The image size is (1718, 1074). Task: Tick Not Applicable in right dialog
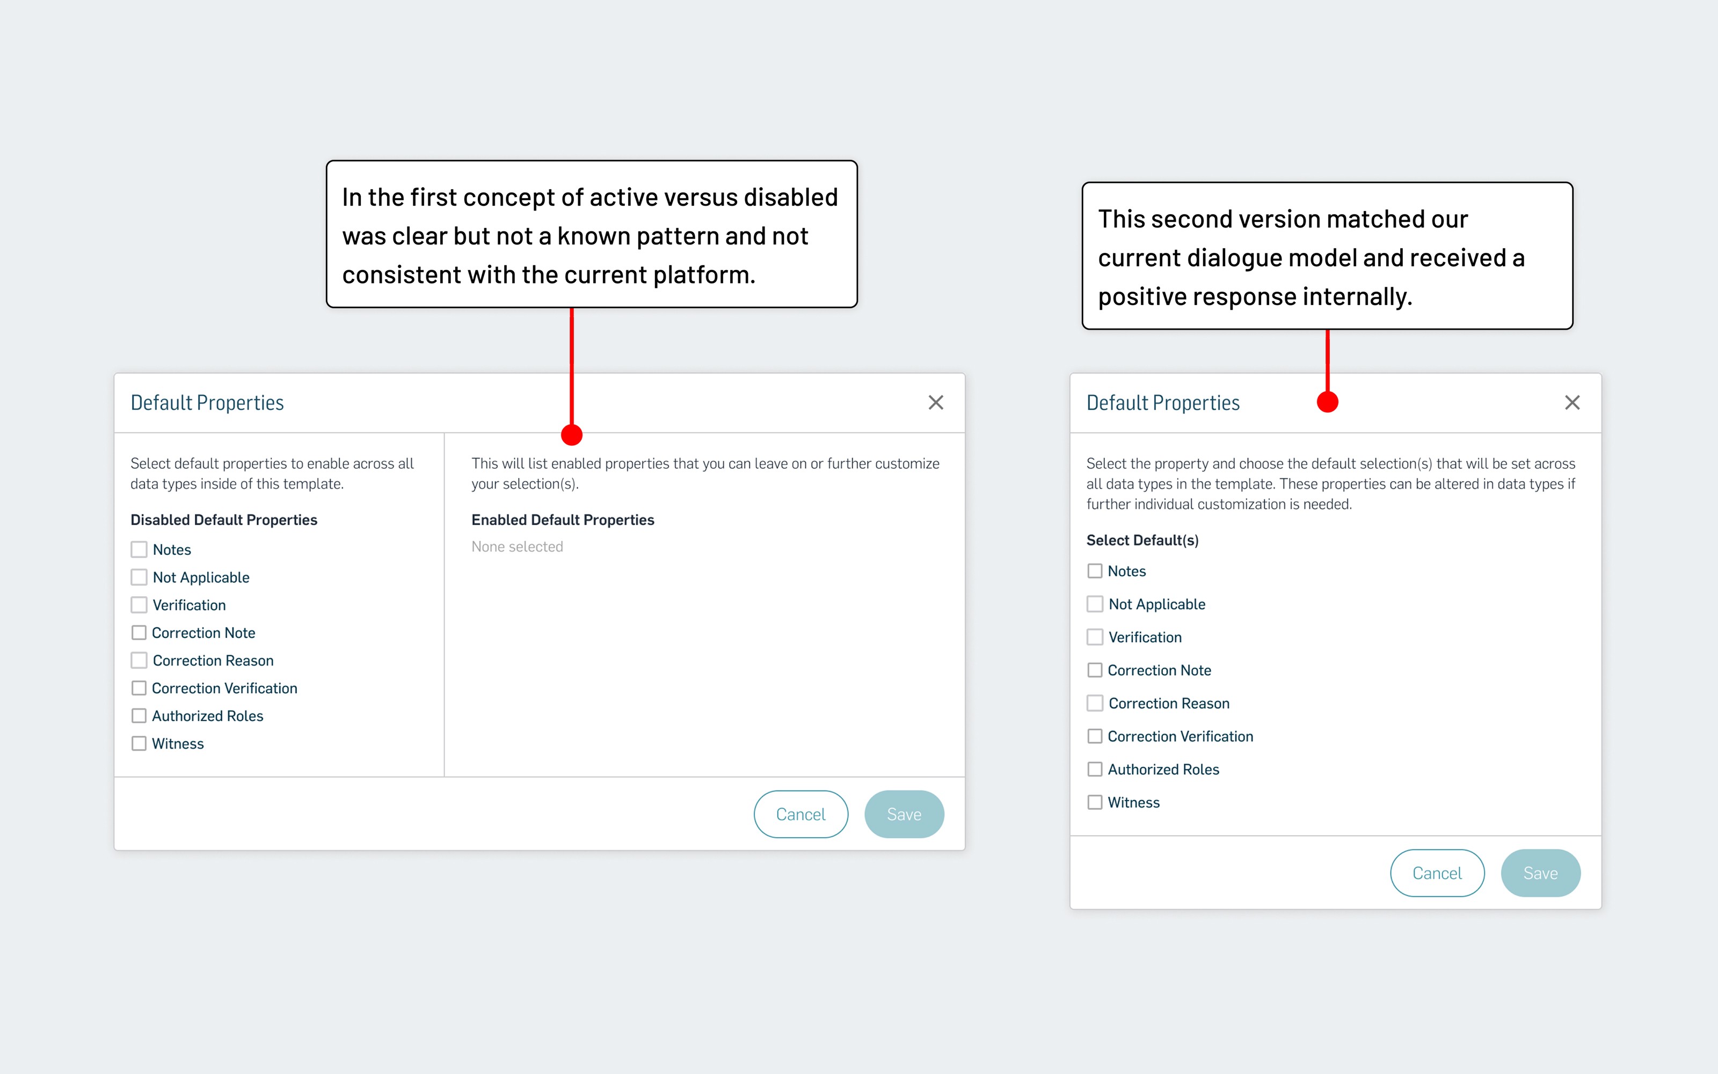1095,605
